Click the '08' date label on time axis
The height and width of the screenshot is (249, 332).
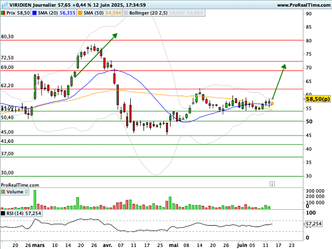click(187, 245)
